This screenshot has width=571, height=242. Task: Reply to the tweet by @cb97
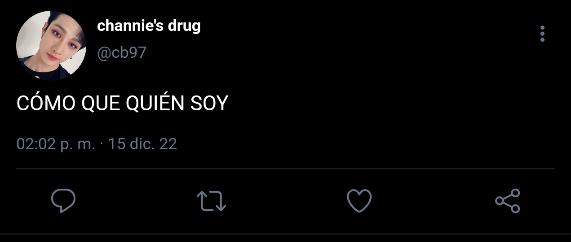click(63, 200)
